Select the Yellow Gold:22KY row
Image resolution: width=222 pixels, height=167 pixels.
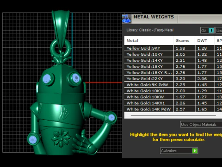click(173, 79)
